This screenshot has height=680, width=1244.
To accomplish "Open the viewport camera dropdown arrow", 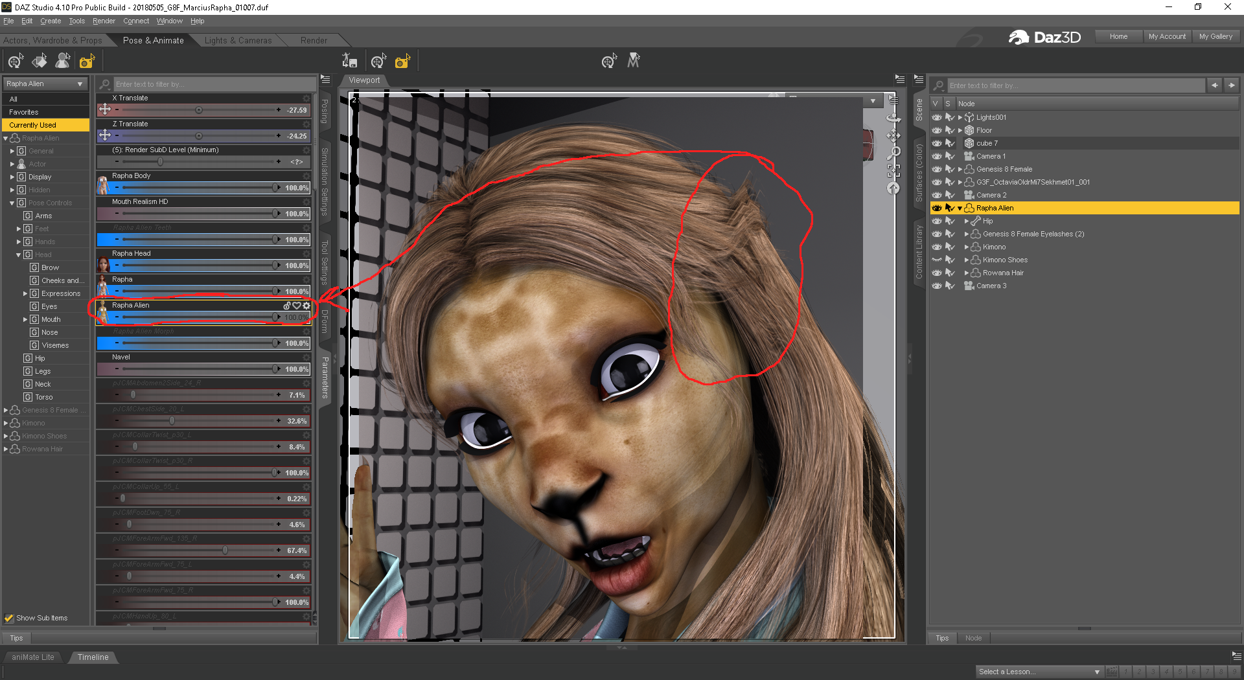I will (873, 101).
